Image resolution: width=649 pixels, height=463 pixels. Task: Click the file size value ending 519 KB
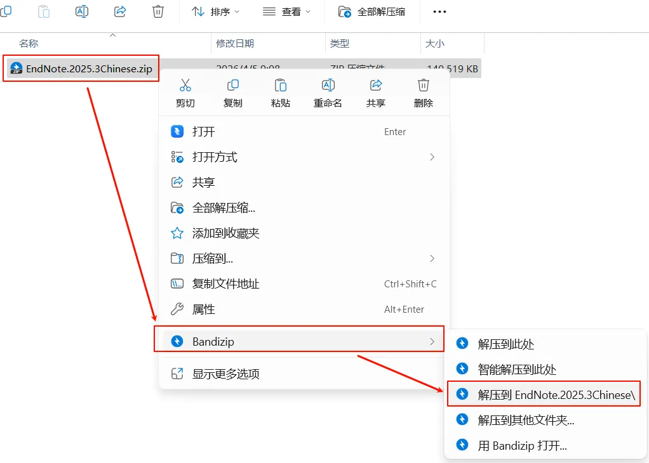452,68
